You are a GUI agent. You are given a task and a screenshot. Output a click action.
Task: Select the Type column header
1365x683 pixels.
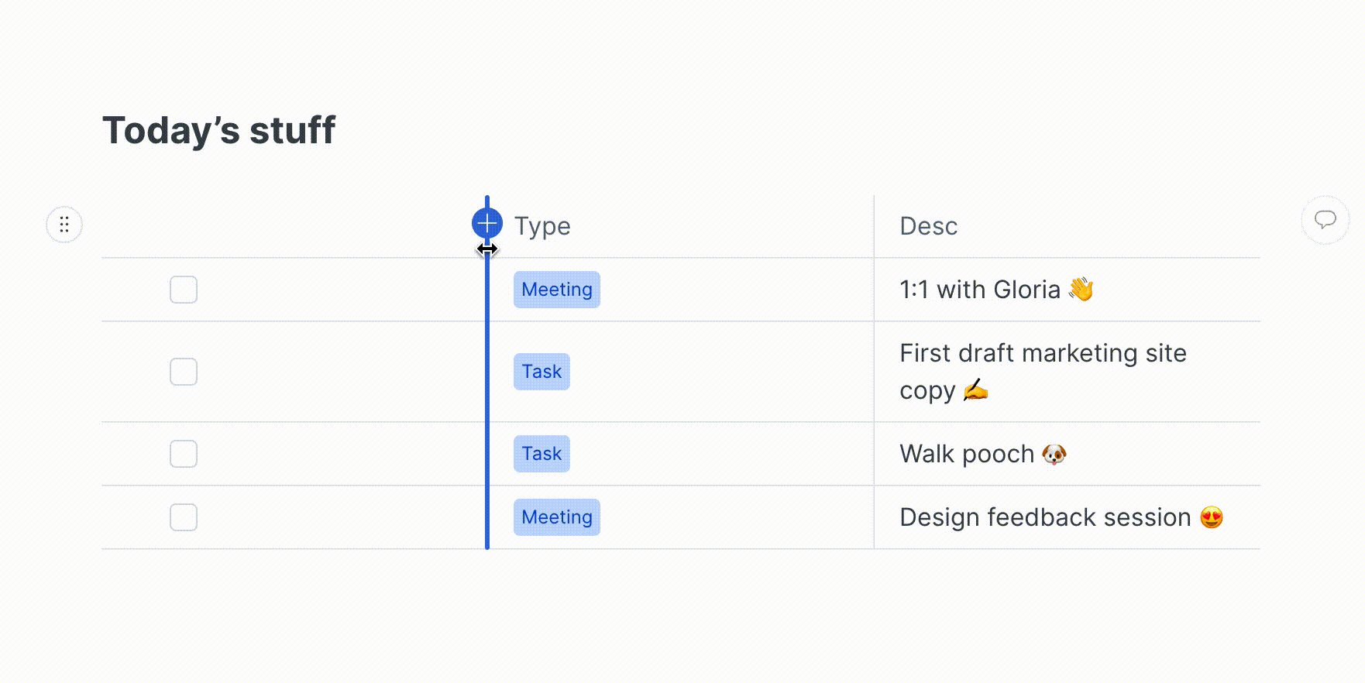coord(542,226)
